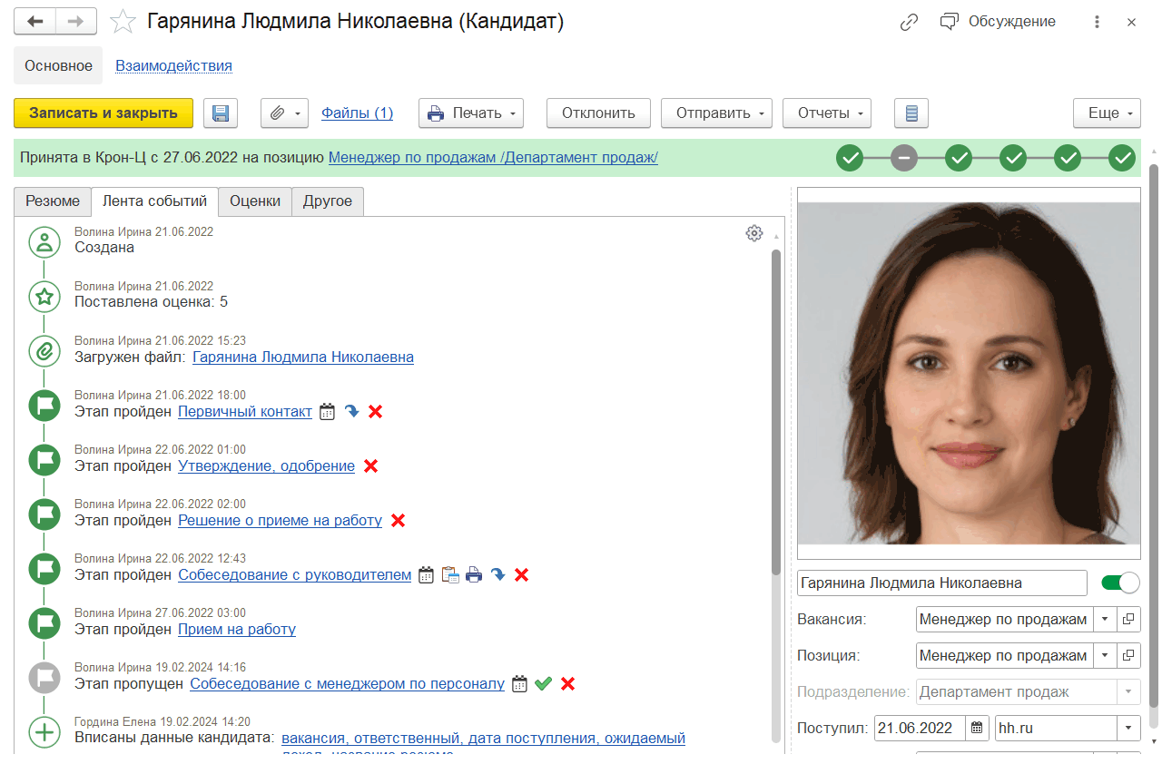Screen dimensions: 1162x764
Task: Open the Файлы (1) link
Action: pos(357,113)
